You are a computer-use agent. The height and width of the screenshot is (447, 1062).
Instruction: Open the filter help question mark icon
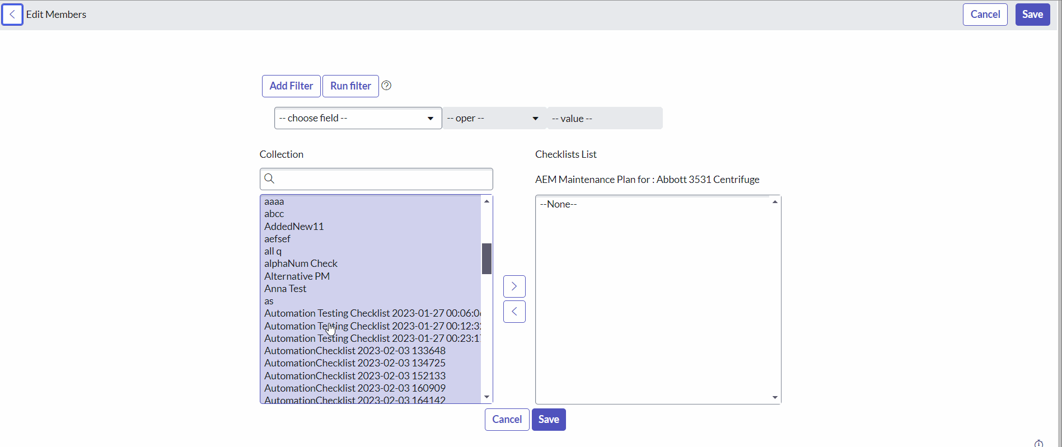click(386, 86)
